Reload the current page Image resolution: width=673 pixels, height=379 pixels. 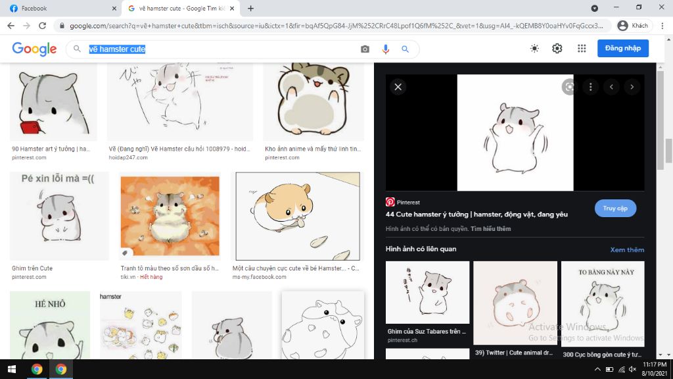click(x=42, y=26)
